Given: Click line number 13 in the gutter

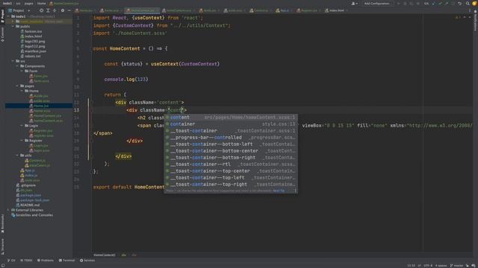Looking at the screenshot, I should (76, 110).
